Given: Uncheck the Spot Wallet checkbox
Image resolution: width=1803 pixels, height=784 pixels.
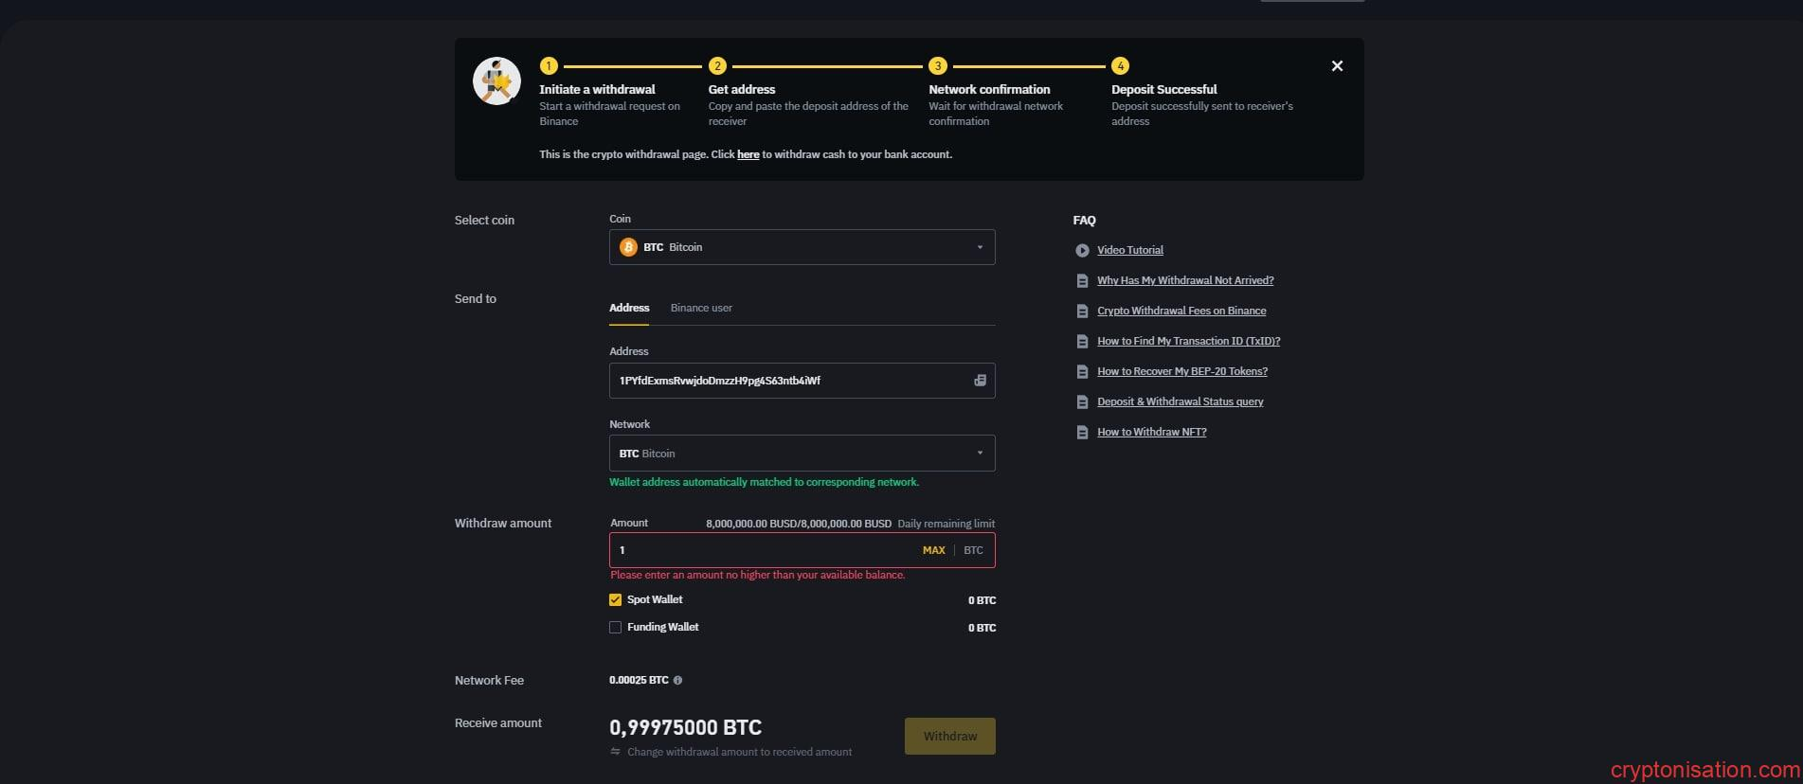Looking at the screenshot, I should [616, 599].
